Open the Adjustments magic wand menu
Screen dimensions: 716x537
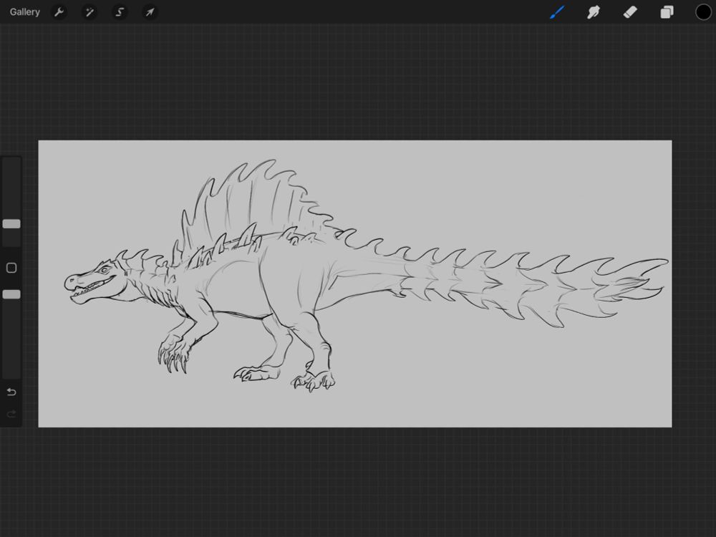click(x=89, y=12)
